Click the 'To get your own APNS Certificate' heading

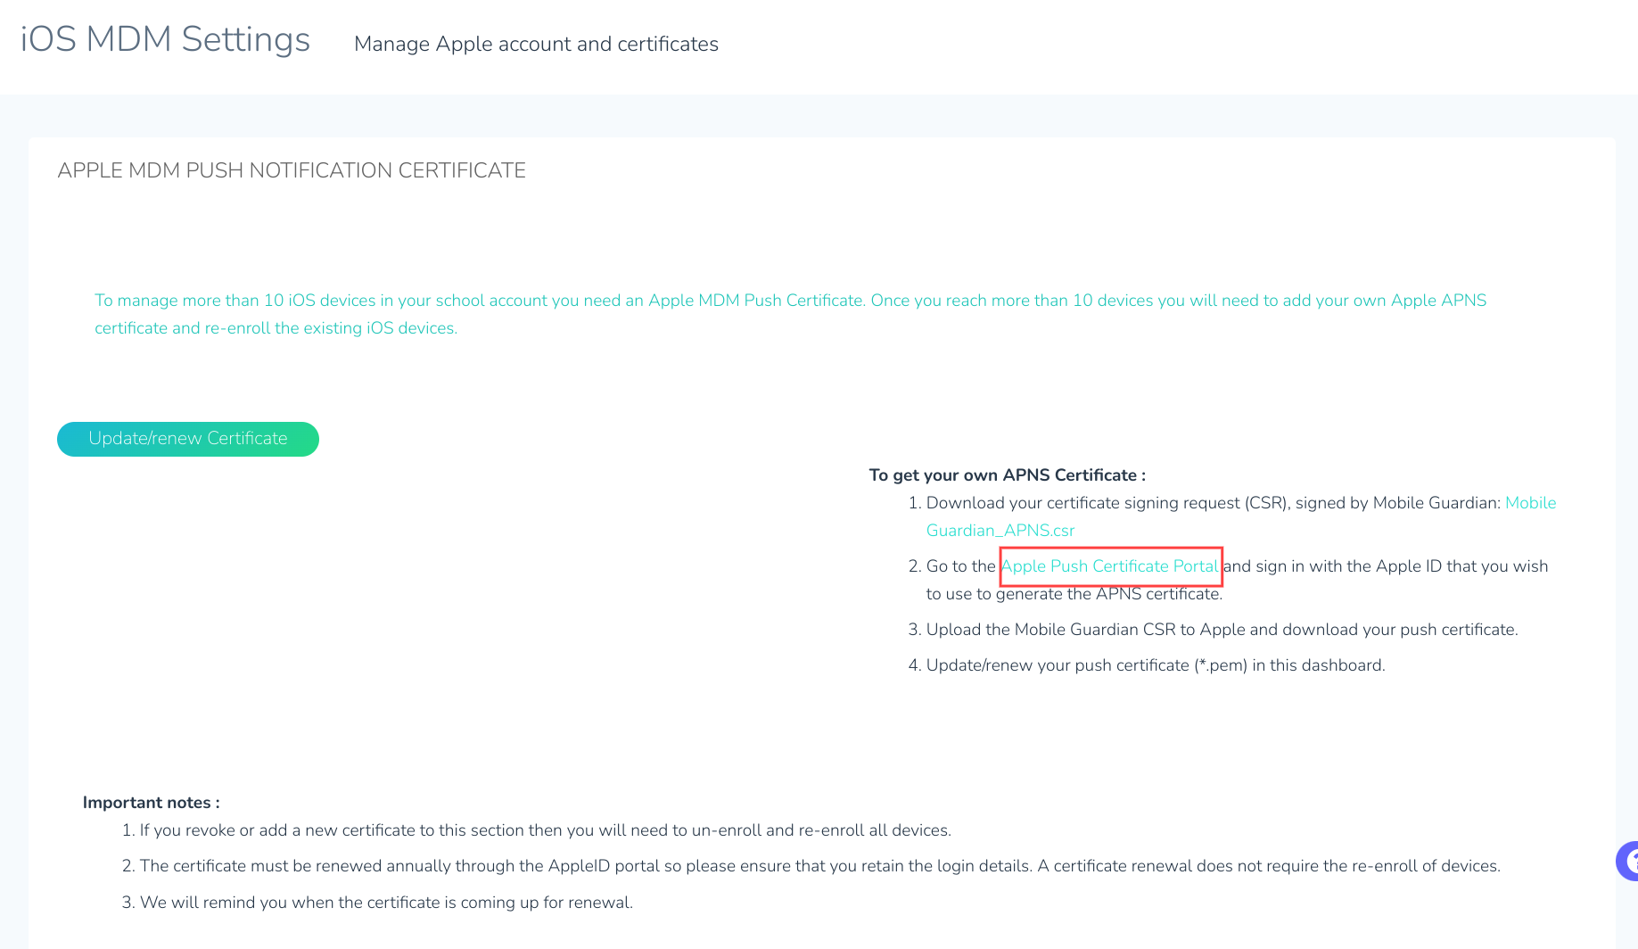click(1008, 475)
